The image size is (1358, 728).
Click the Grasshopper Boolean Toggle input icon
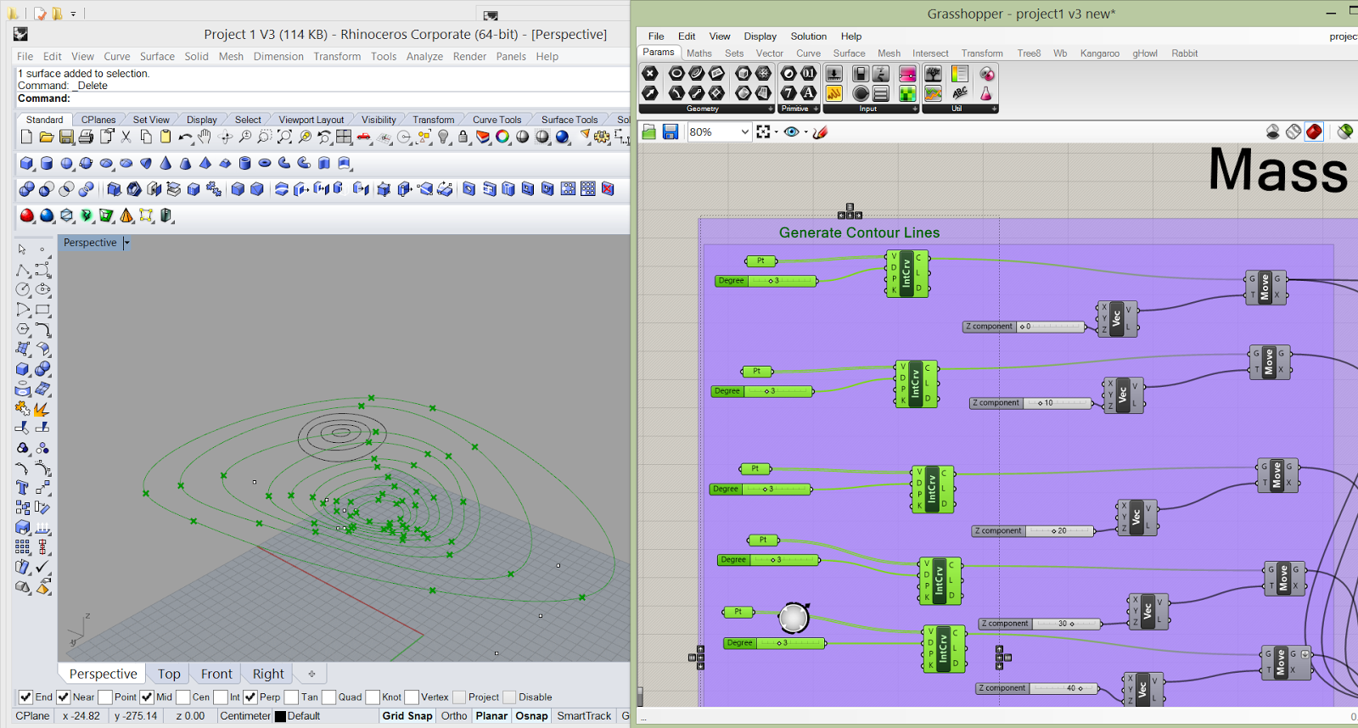point(861,74)
